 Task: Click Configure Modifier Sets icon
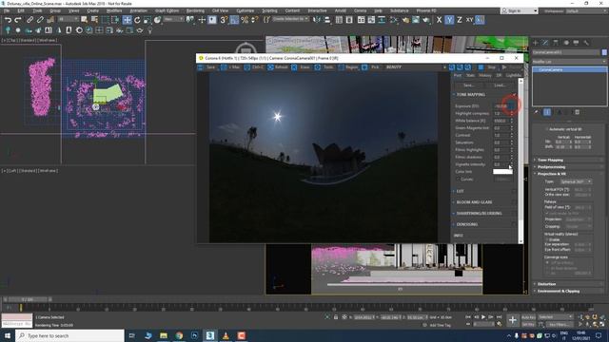[x=578, y=112]
